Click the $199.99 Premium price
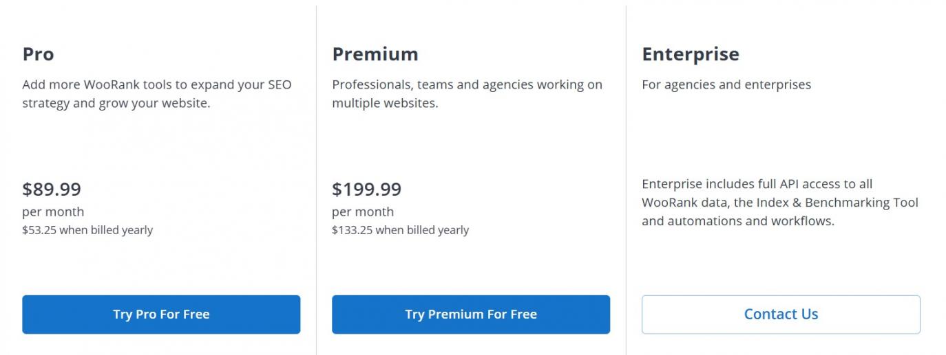The image size is (946, 355). pos(366,189)
